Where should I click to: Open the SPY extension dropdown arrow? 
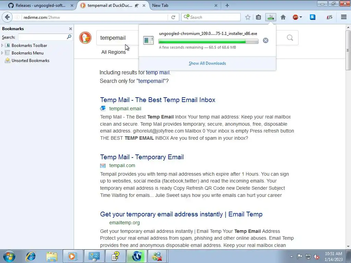click(301, 17)
